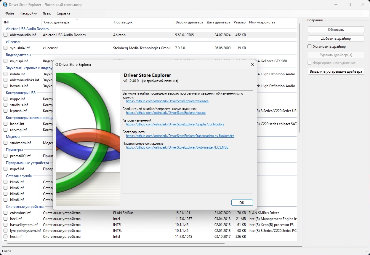Check the rdrvmp.inf checkbox

point(5,130)
